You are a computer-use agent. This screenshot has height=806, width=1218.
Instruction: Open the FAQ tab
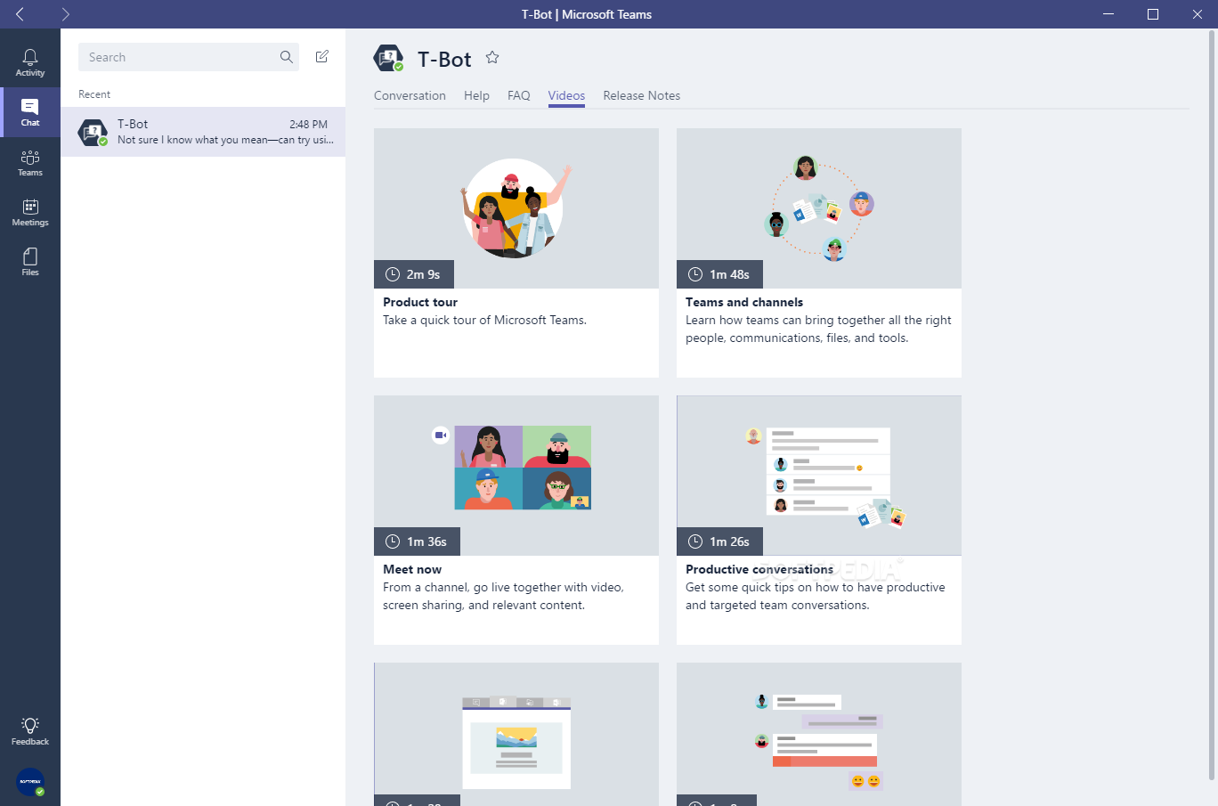tap(519, 95)
